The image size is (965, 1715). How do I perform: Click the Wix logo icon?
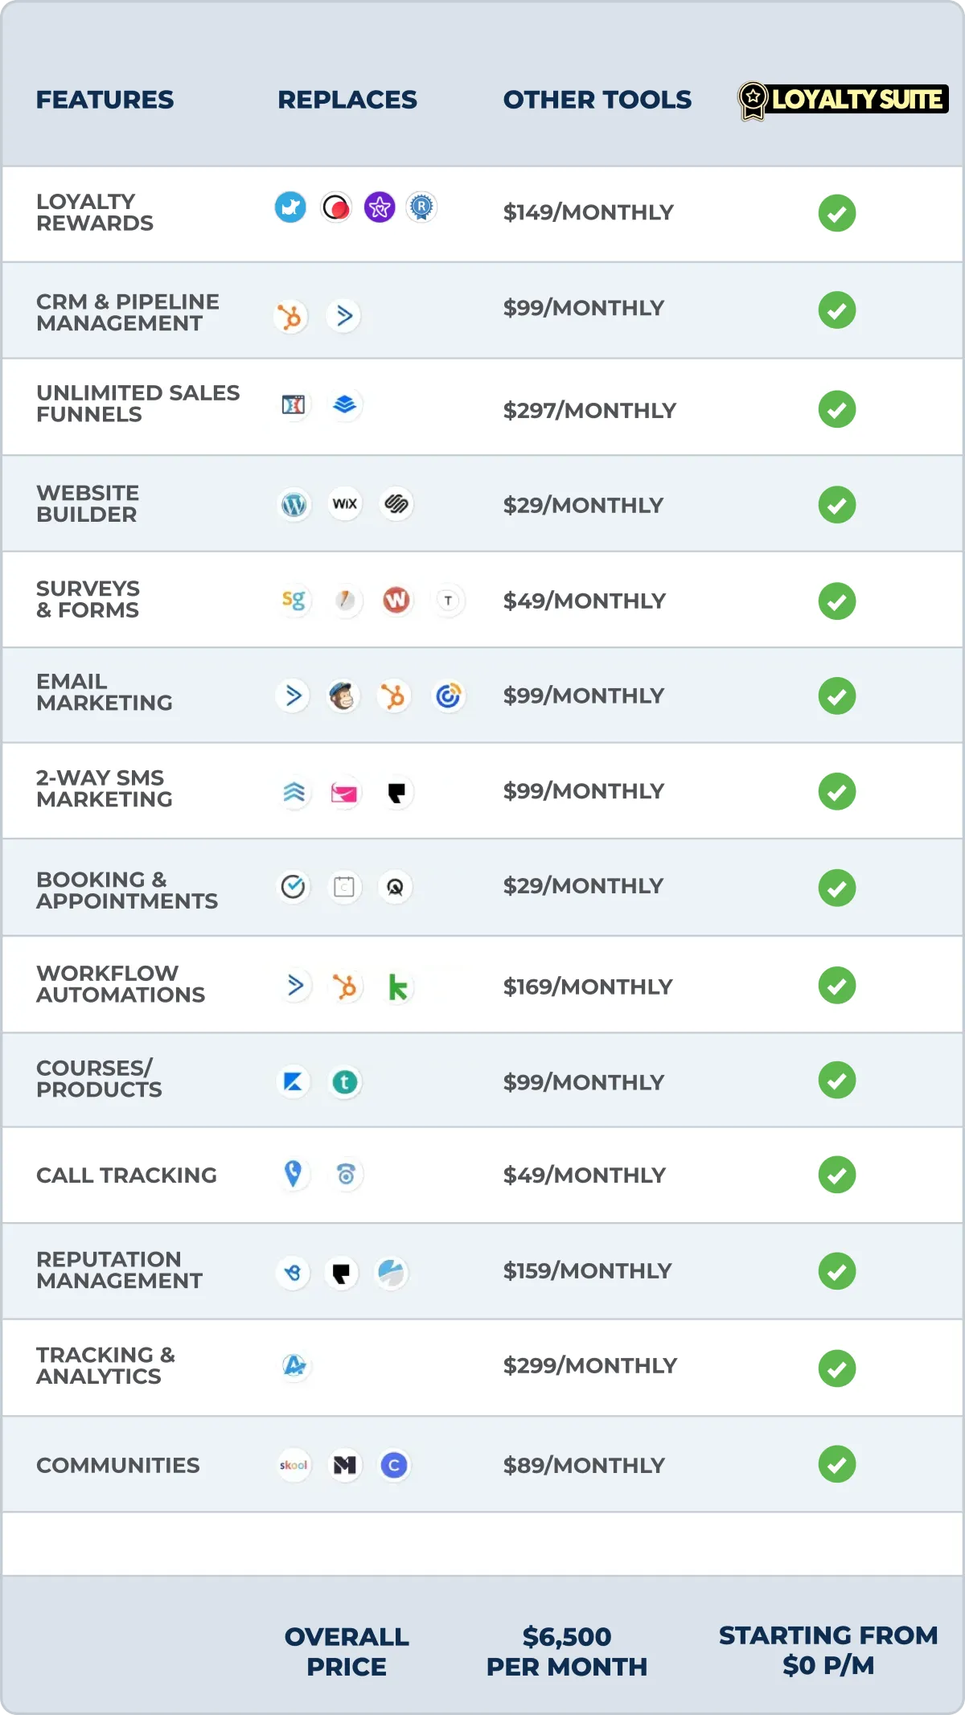345,504
